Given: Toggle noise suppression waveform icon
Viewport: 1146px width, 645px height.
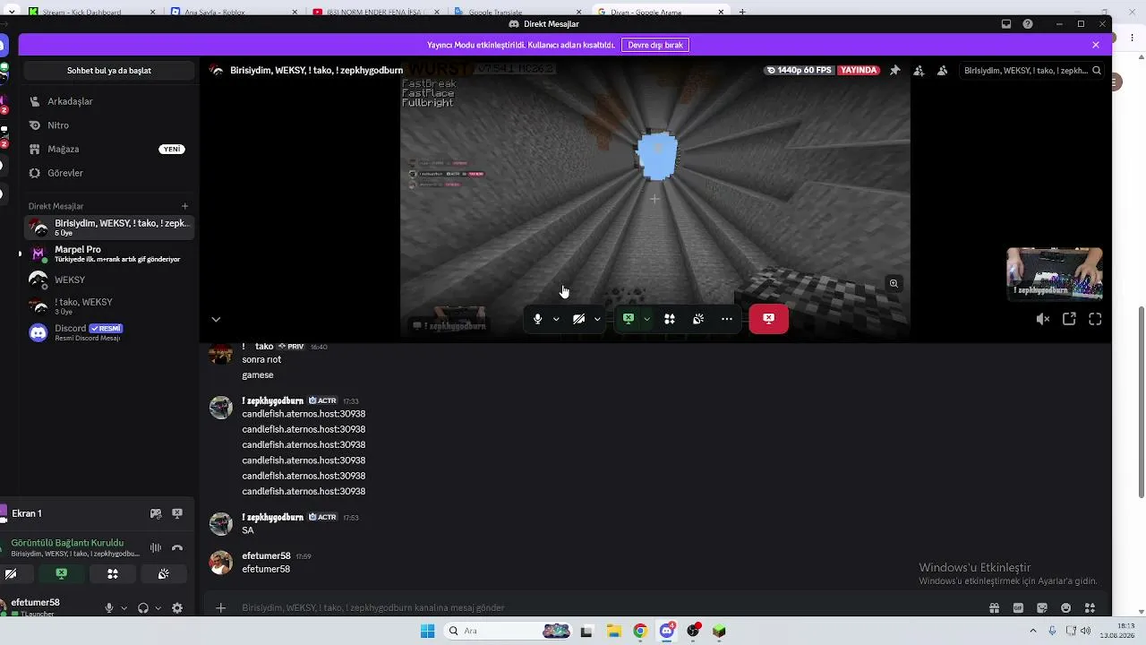Looking at the screenshot, I should [156, 547].
